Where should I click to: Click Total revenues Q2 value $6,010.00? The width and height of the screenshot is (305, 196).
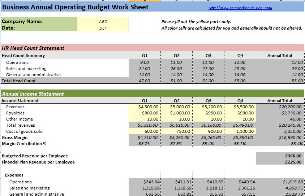177,125
